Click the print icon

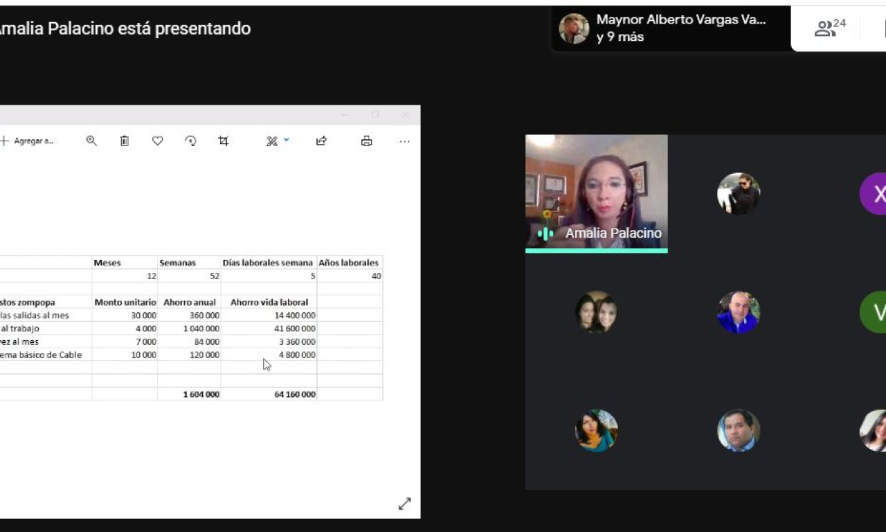tap(367, 141)
